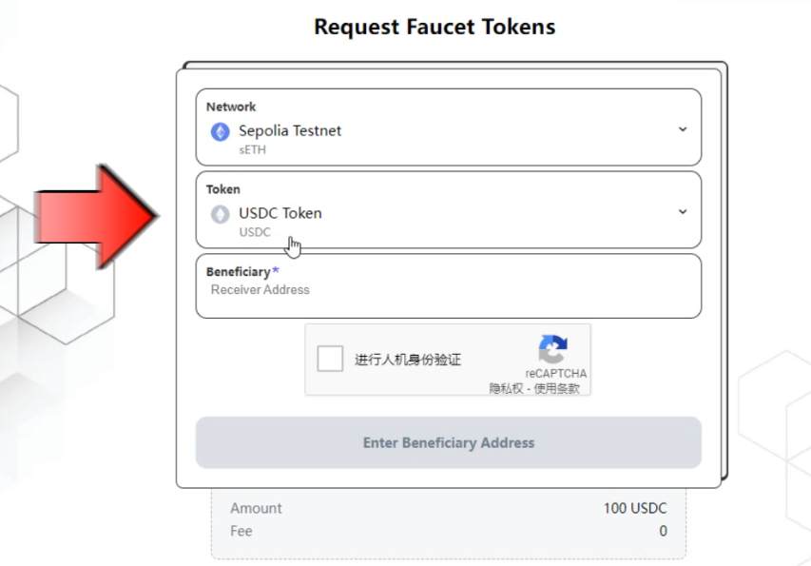Click the Amount label in summary
Screen dimensions: 811x566
[x=256, y=508]
